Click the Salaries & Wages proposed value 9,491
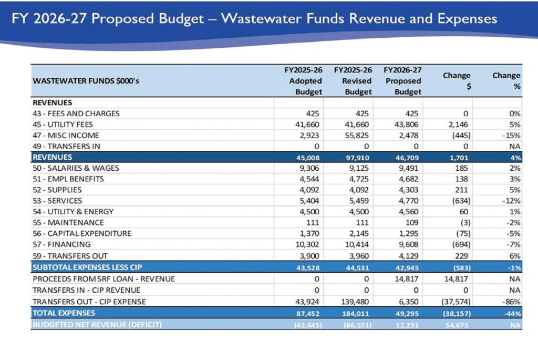Image resolution: width=538 pixels, height=341 pixels. tap(408, 168)
